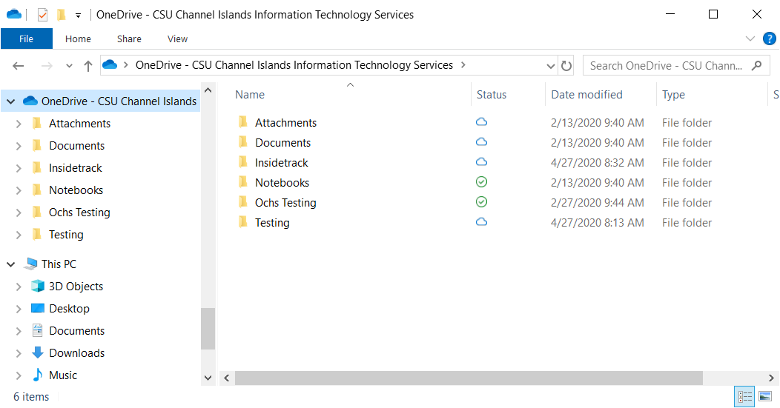Expand Testing in the navigation pane
Screen dimensions: 780x408
19,235
